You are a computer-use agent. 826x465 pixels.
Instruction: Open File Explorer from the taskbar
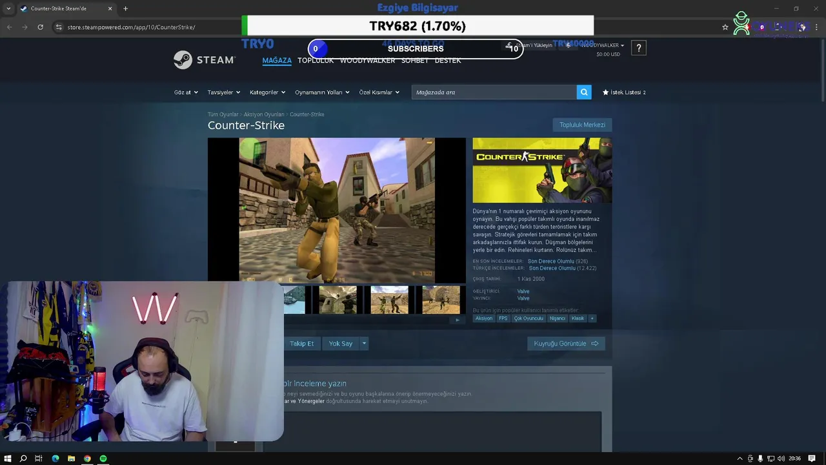click(71, 459)
